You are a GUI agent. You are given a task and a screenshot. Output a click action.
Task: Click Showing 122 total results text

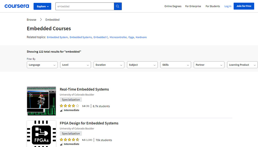pyautogui.click(x=54, y=52)
